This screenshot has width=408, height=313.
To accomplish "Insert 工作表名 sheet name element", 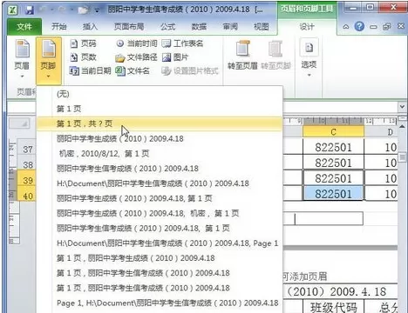I will [x=182, y=43].
